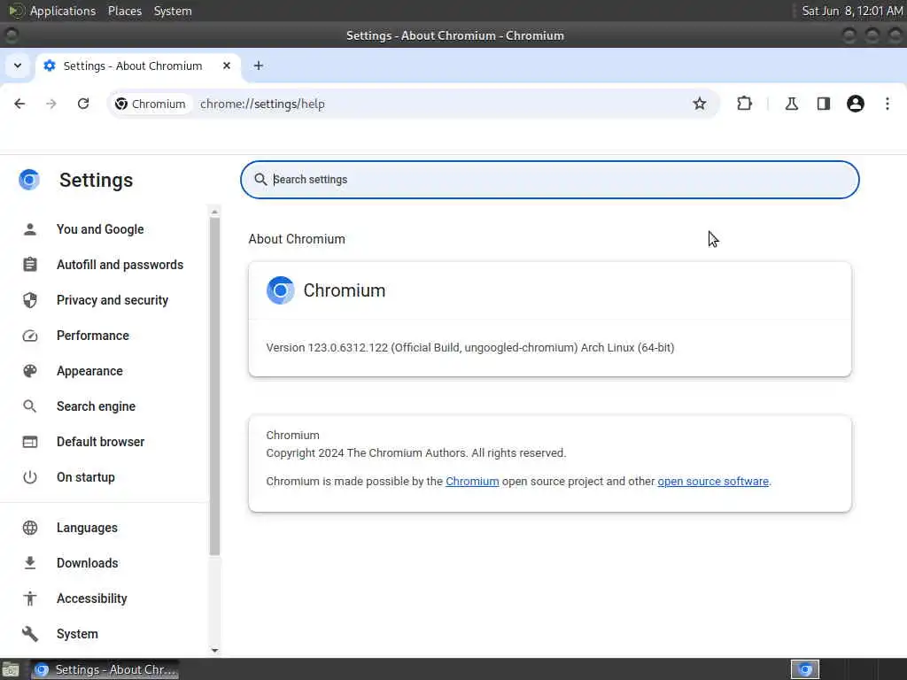This screenshot has height=680, width=907.
Task: Click the sidebar vertical scrollbar
Action: tap(214, 386)
